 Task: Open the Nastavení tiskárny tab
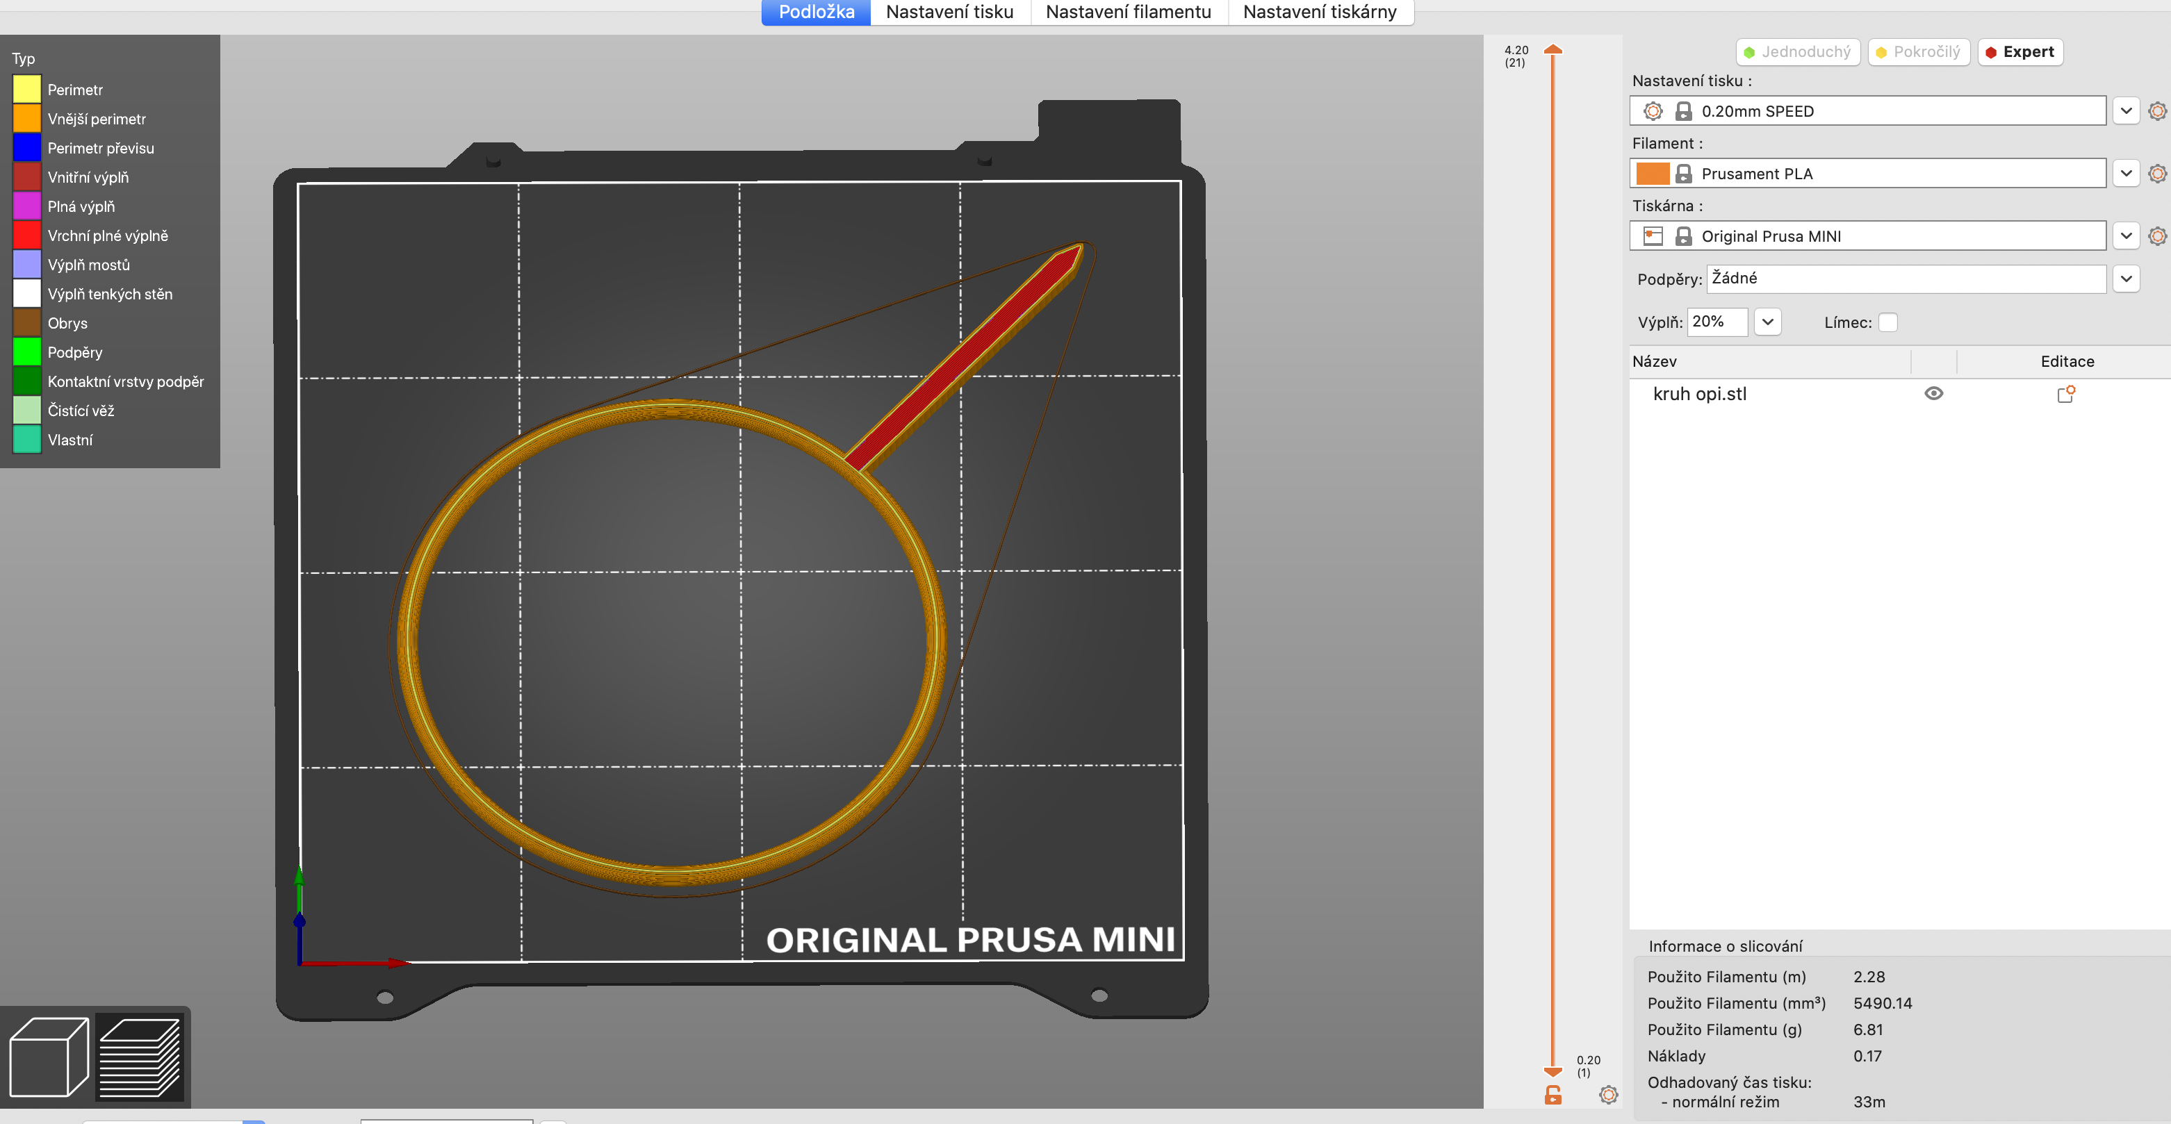tap(1320, 13)
